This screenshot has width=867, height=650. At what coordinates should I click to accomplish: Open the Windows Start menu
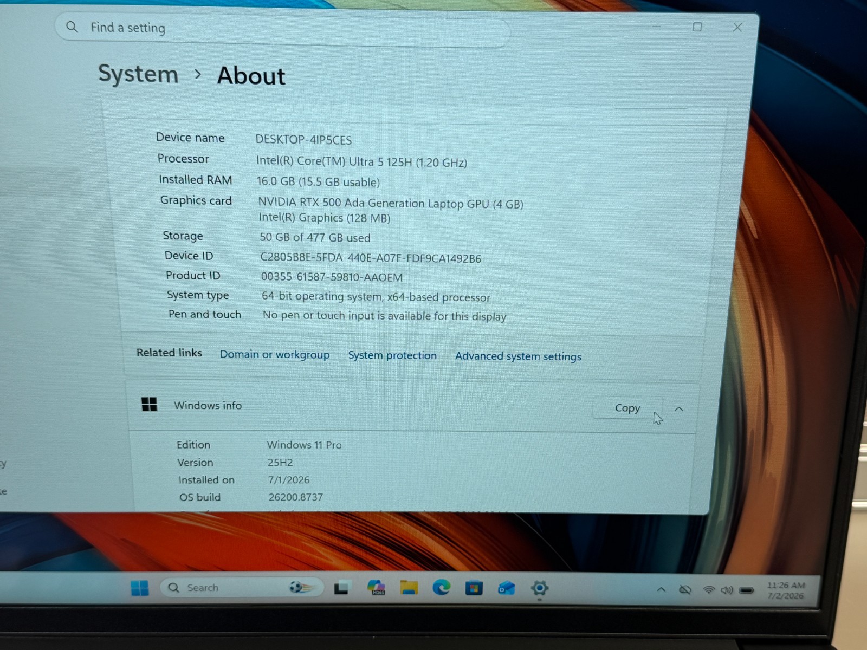(x=140, y=588)
